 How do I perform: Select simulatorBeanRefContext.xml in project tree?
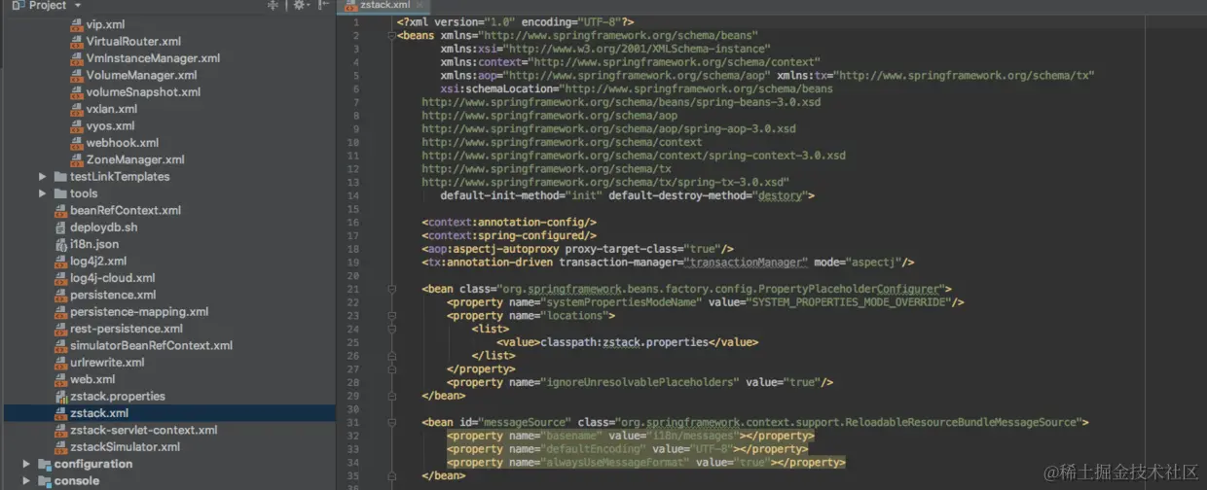[151, 345]
